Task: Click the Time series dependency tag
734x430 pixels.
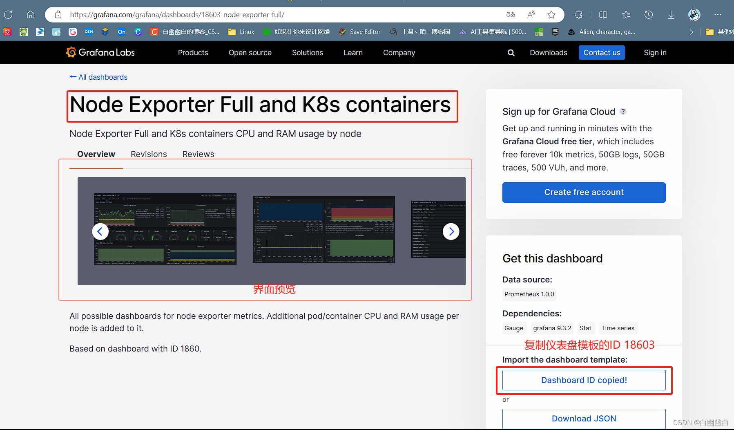Action: point(618,328)
